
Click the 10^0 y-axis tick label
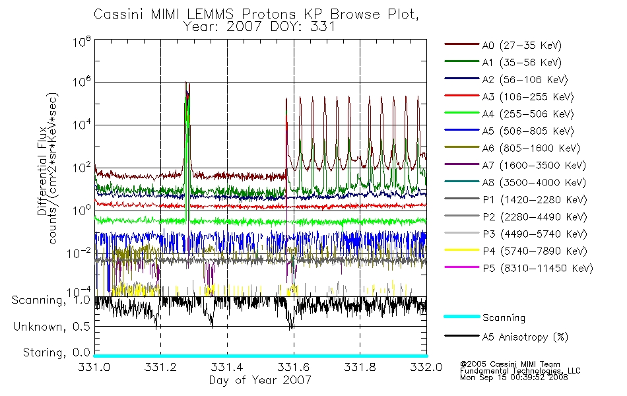[82, 211]
